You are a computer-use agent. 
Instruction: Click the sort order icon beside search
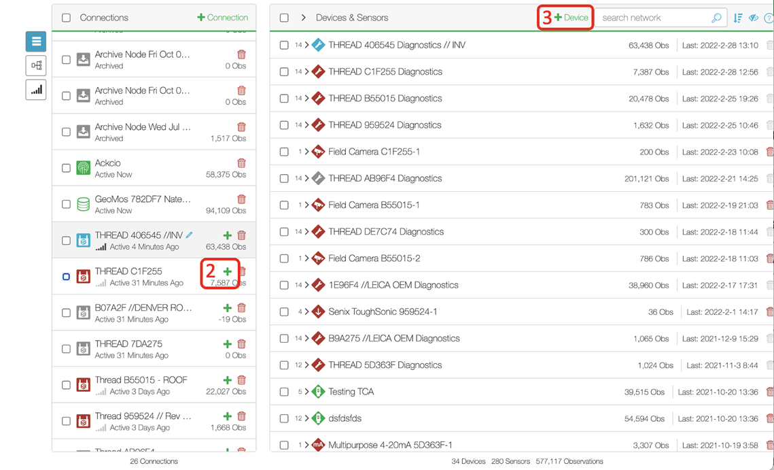(x=738, y=18)
